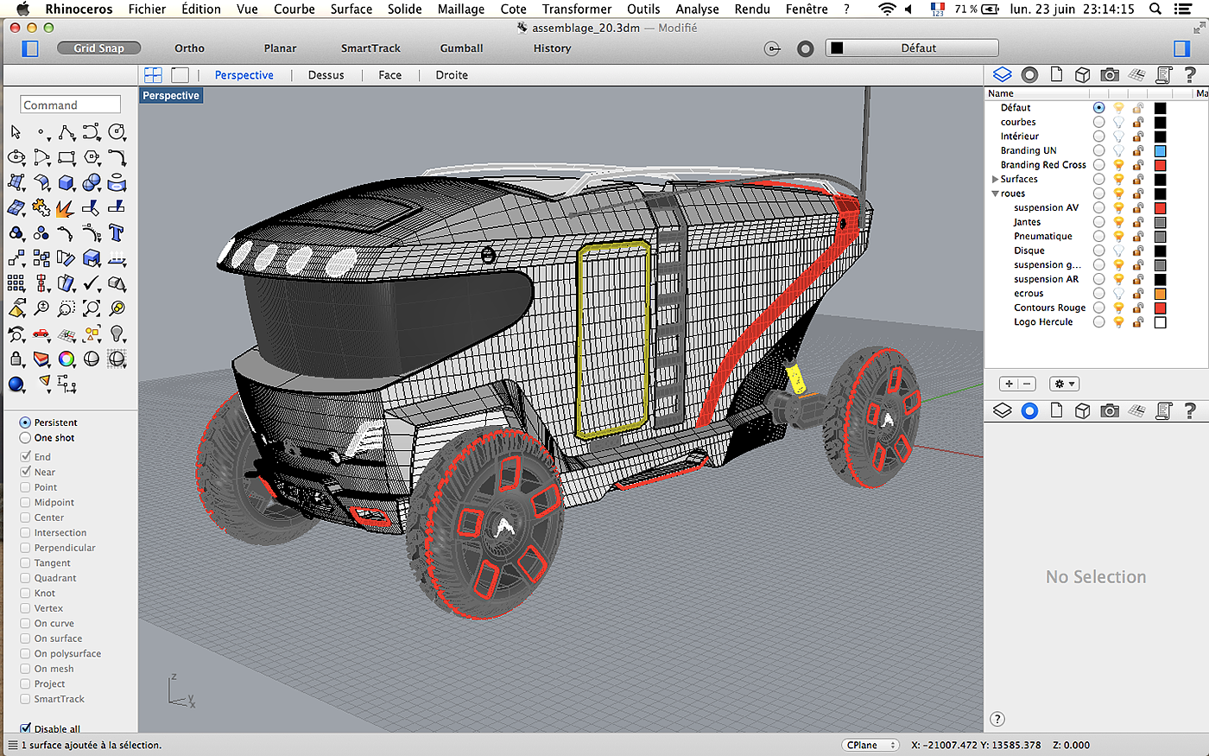Expand the Surfaces layer group
The width and height of the screenshot is (1209, 756).
coord(995,179)
